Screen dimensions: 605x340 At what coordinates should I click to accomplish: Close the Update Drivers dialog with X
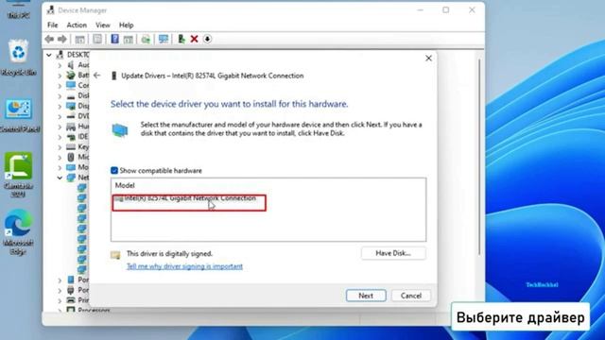point(428,59)
